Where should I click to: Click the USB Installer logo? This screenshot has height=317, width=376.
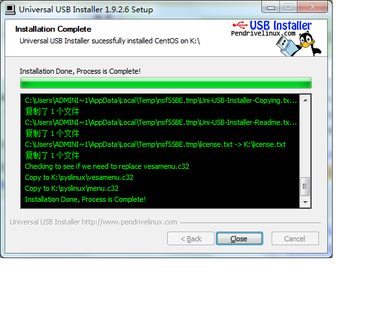point(276,38)
